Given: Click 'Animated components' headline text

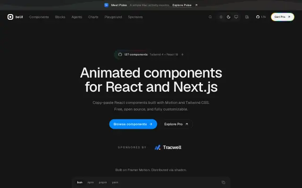Looking at the screenshot, I should pos(151,73).
